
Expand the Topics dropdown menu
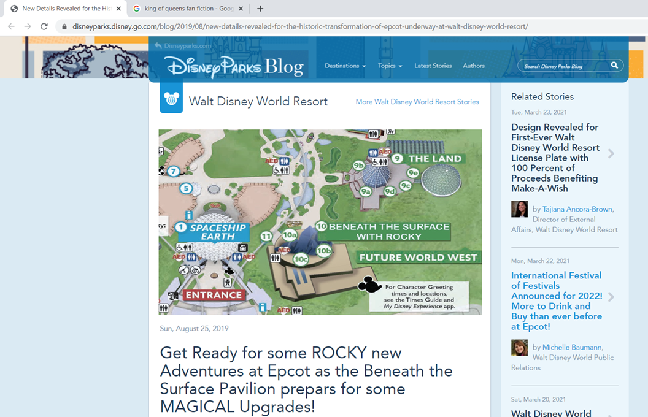click(x=390, y=66)
